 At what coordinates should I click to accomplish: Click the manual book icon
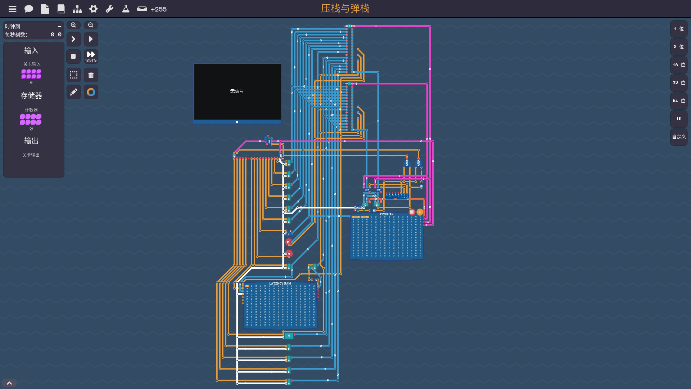point(61,9)
